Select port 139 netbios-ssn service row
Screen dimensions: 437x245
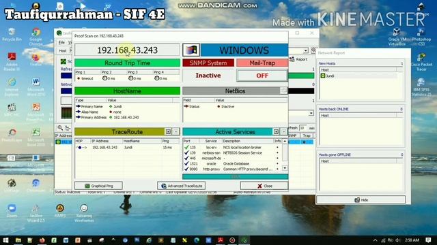point(232,152)
